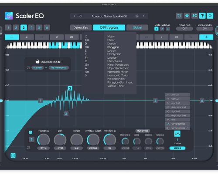Screen dimensions: 218x174
Task: Select EQ band node 5 on the curve
Action: [x=155, y=100]
